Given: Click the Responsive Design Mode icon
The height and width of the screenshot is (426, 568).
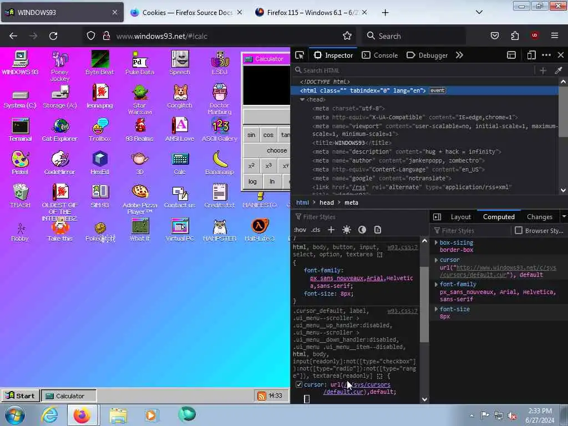Looking at the screenshot, I should pyautogui.click(x=531, y=55).
